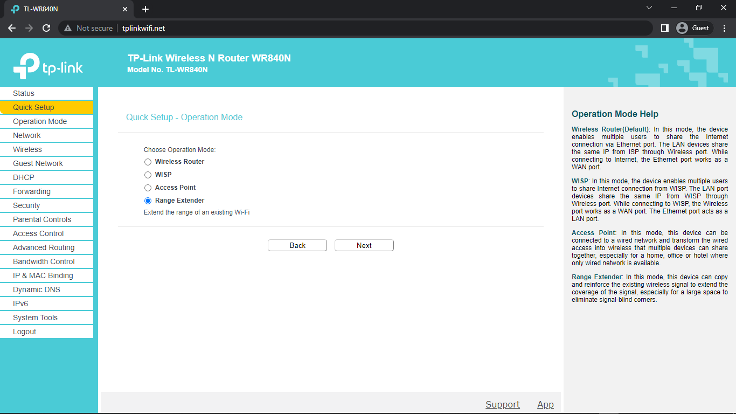The height and width of the screenshot is (414, 736).
Task: Select the Range Extender radio button
Action: pos(148,201)
